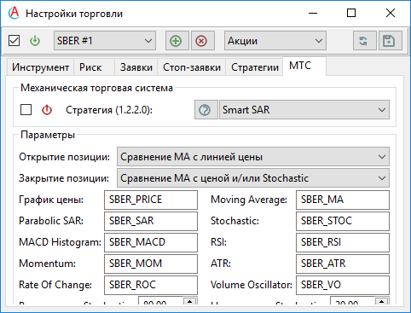Image resolution: width=411 pixels, height=313 pixels.
Task: Switch to the Заявки tab
Action: click(x=136, y=67)
